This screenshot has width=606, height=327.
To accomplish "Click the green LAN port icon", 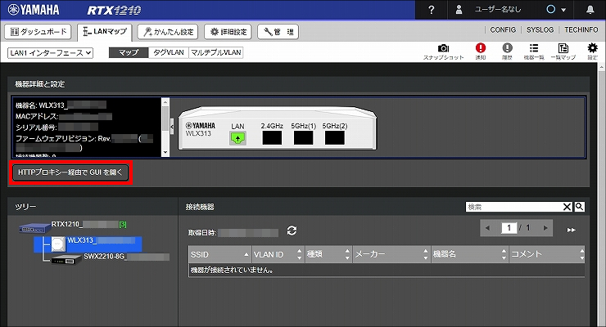I will (x=237, y=137).
